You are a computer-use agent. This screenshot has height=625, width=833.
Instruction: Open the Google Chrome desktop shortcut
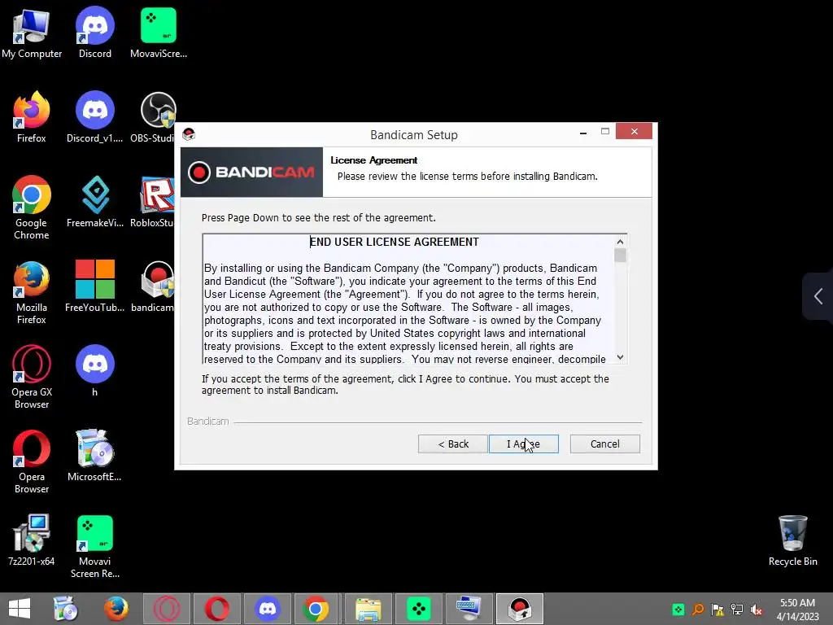(x=32, y=208)
